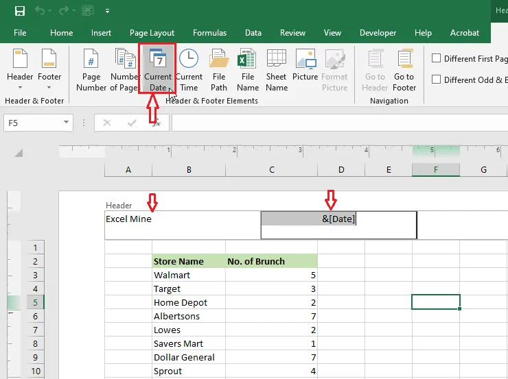Click Go to Header navigation button

point(375,70)
